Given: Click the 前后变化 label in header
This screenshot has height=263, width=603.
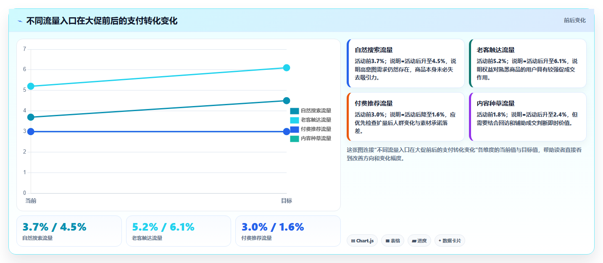Looking at the screenshot, I should coord(574,21).
